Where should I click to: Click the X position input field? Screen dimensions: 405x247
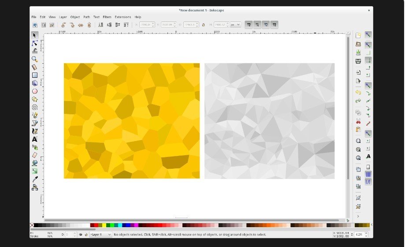(145, 25)
